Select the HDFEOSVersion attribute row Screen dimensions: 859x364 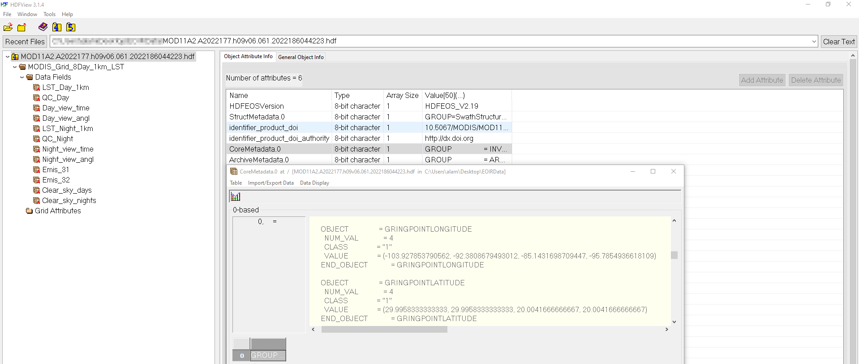(x=369, y=106)
